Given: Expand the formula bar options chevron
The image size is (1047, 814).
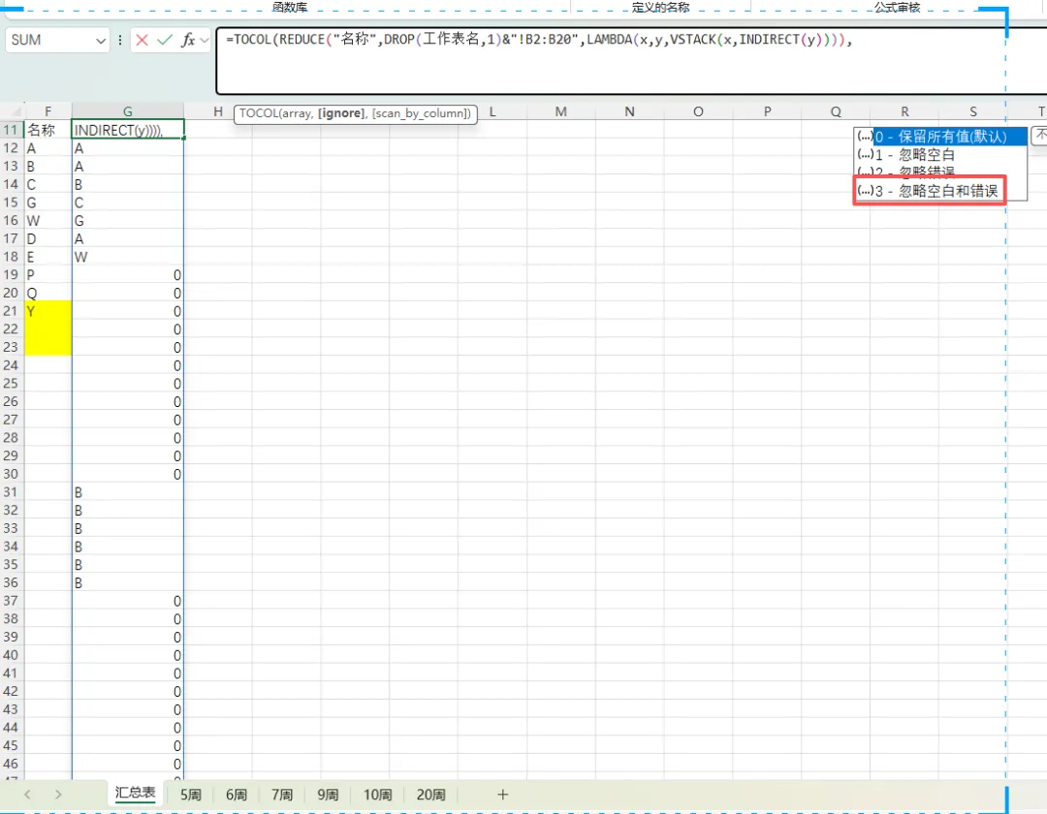Looking at the screenshot, I should (x=205, y=41).
